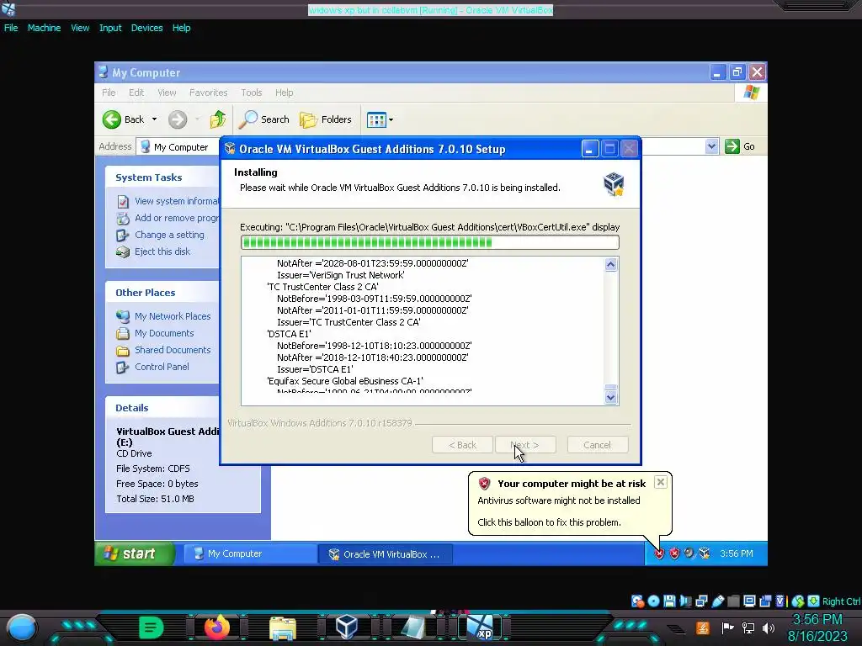Click the installation progress bar
The width and height of the screenshot is (862, 646).
(x=430, y=242)
